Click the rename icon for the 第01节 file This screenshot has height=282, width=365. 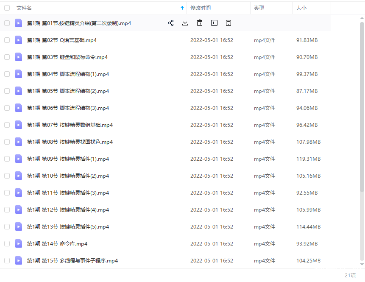click(214, 23)
